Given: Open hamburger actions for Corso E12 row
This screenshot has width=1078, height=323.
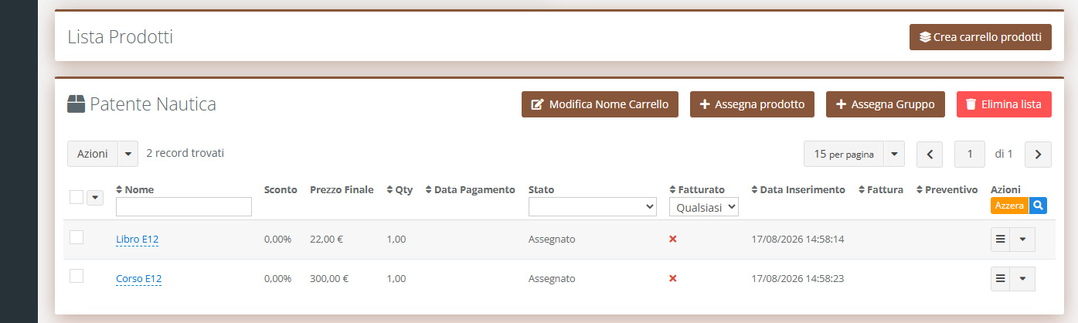Looking at the screenshot, I should coord(1001,278).
